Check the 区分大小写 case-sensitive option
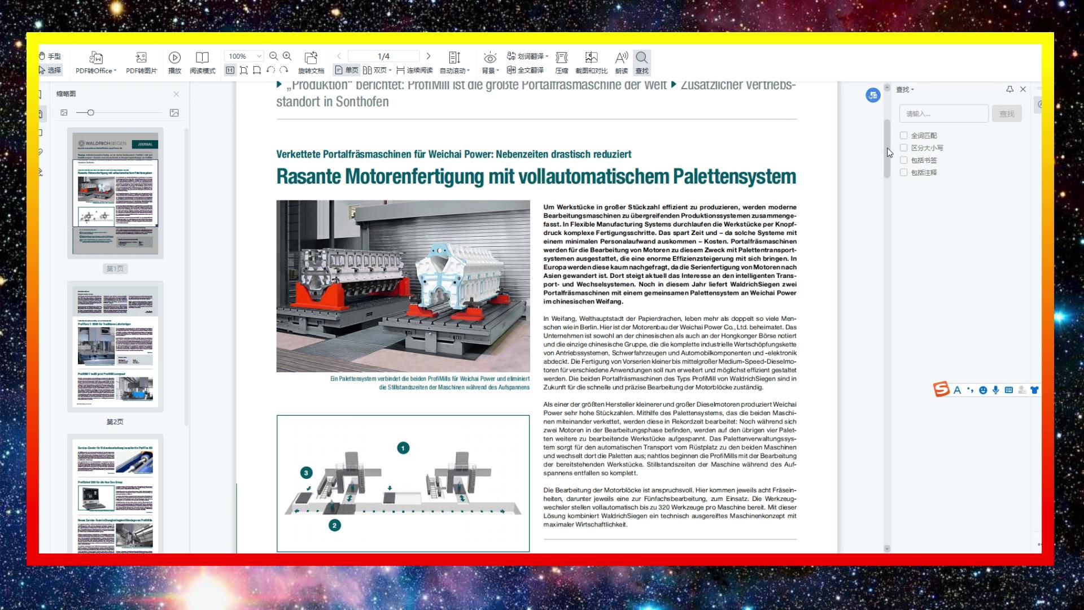Screen dimensions: 1084x610 (x=903, y=148)
